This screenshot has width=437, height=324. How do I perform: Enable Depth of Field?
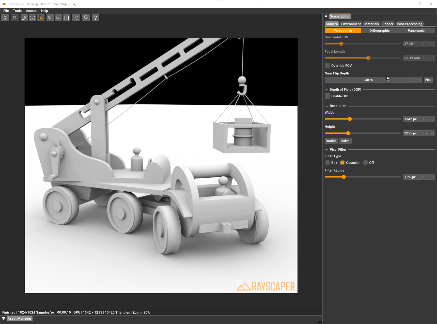327,96
